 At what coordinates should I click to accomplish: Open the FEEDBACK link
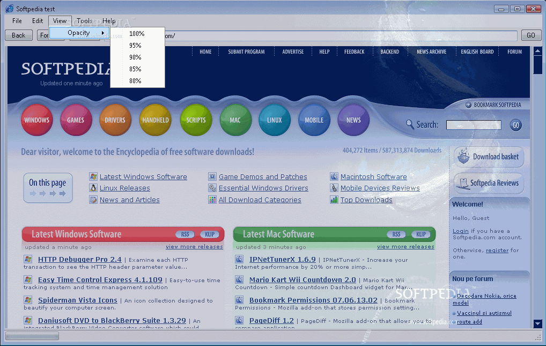pyautogui.click(x=354, y=51)
